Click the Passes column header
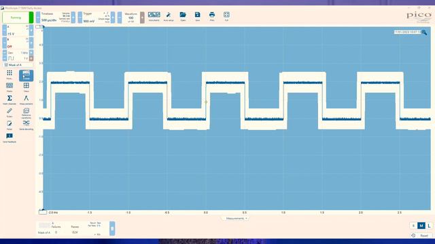Screen dimensions: 435x244 (75, 226)
